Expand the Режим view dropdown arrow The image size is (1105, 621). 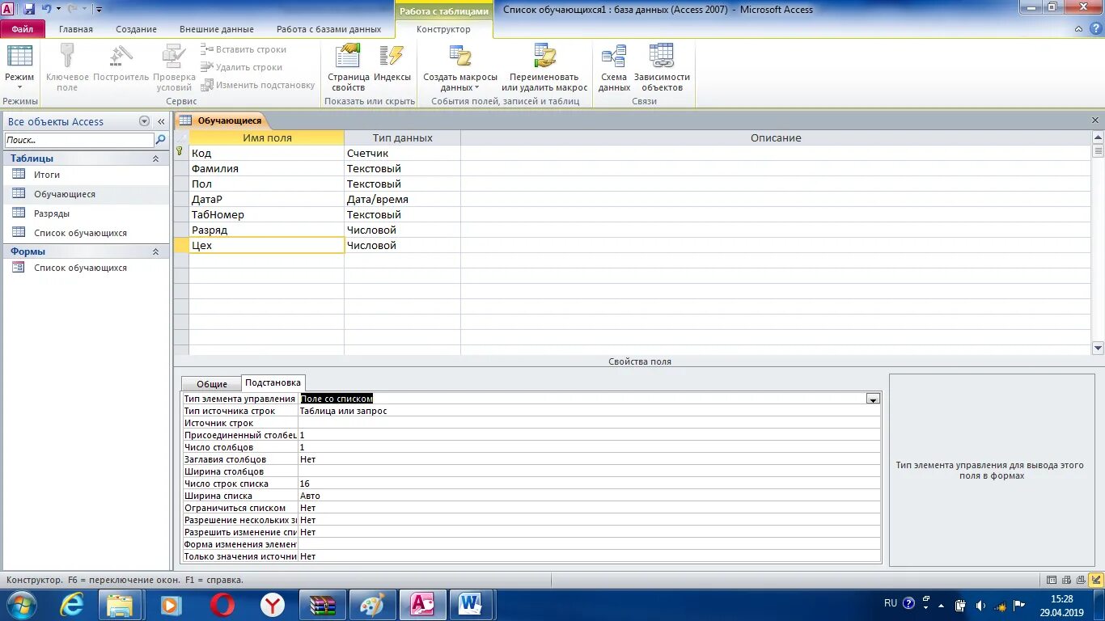(19, 87)
